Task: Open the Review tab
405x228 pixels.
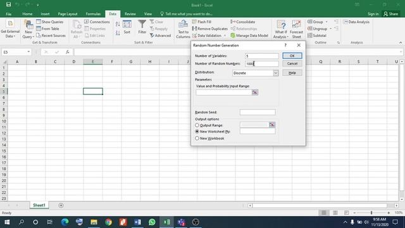Action: tap(130, 14)
